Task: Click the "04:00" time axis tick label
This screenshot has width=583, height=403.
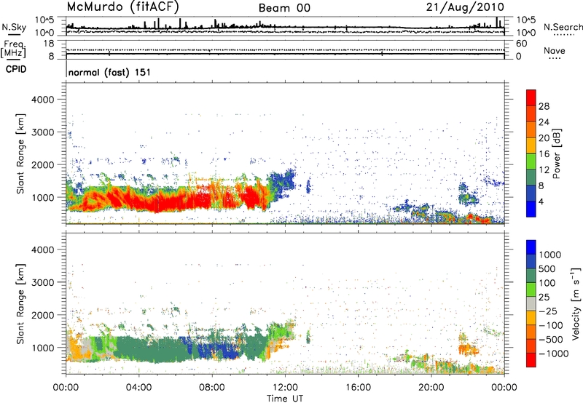Action: coord(139,388)
